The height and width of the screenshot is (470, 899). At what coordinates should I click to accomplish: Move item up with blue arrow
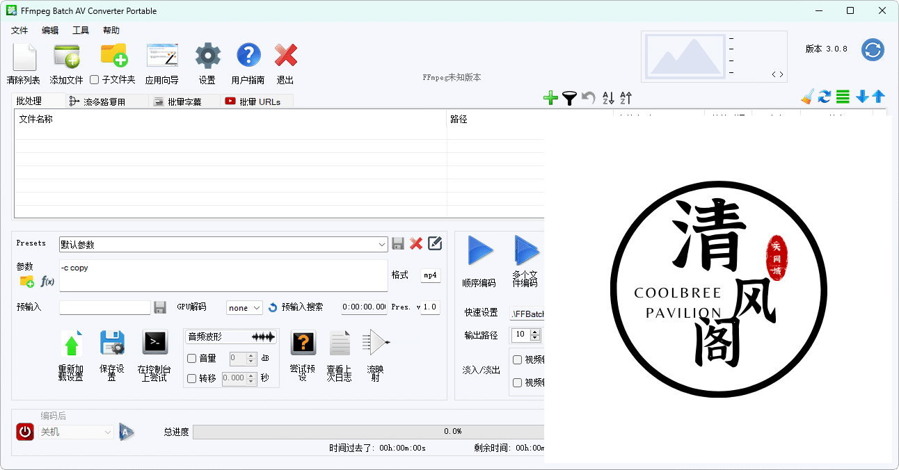click(x=878, y=97)
